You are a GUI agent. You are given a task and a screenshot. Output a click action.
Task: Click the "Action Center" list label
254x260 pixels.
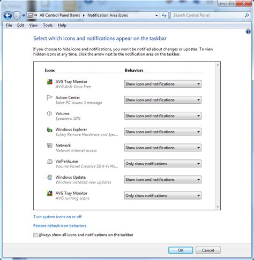click(x=68, y=97)
